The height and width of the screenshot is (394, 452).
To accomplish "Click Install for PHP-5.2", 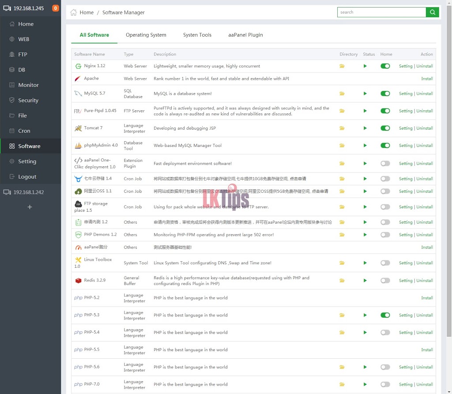I will point(427,298).
